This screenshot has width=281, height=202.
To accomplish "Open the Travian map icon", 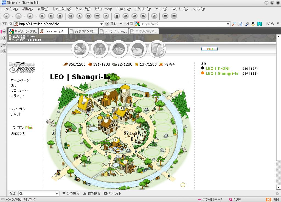I will click(119, 49).
